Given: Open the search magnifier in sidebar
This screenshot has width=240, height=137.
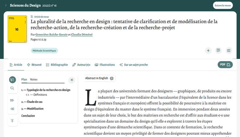Looking at the screenshot, I should pyautogui.click(x=12, y=88).
